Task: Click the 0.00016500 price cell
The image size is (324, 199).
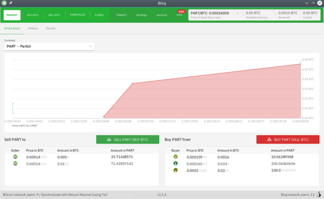Action: pos(196,164)
